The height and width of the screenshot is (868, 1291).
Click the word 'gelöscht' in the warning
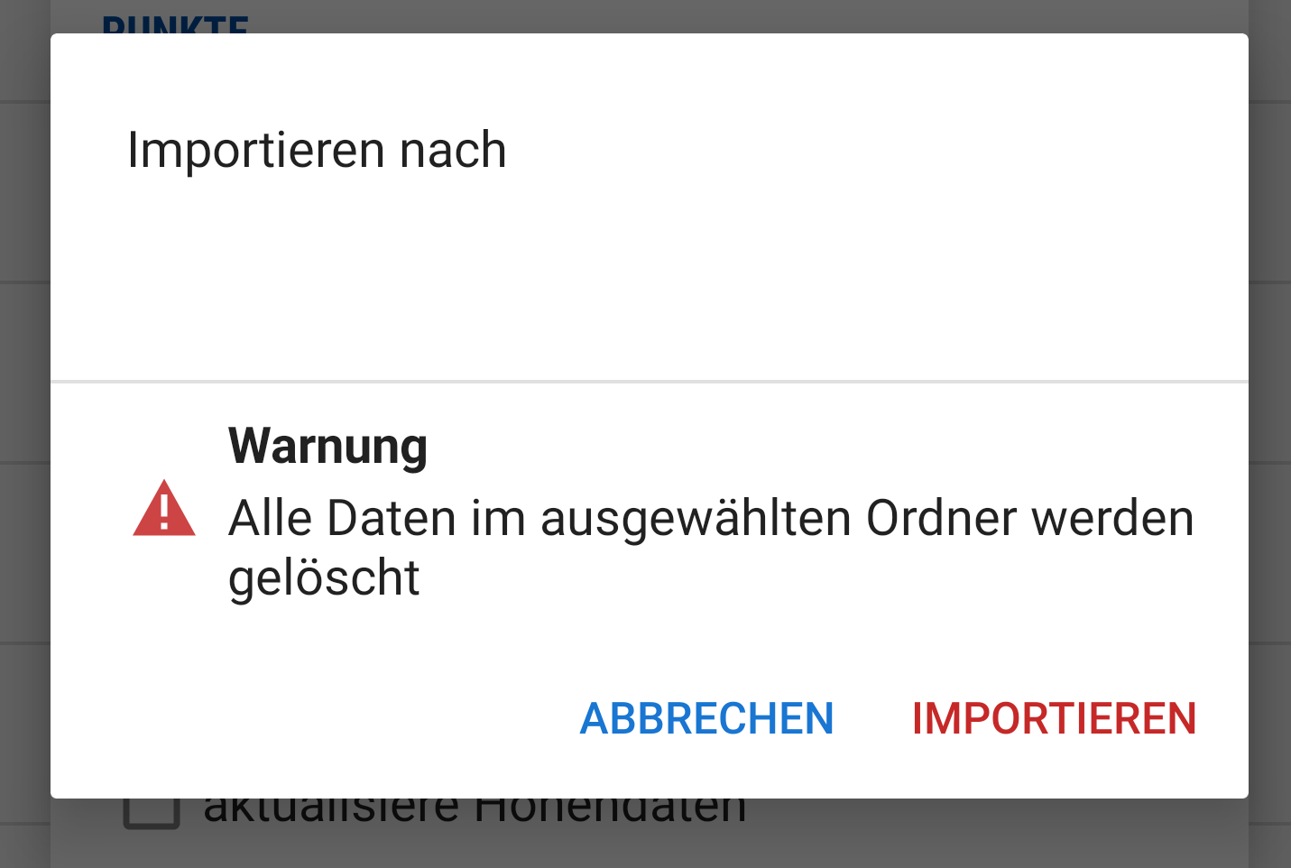(324, 577)
